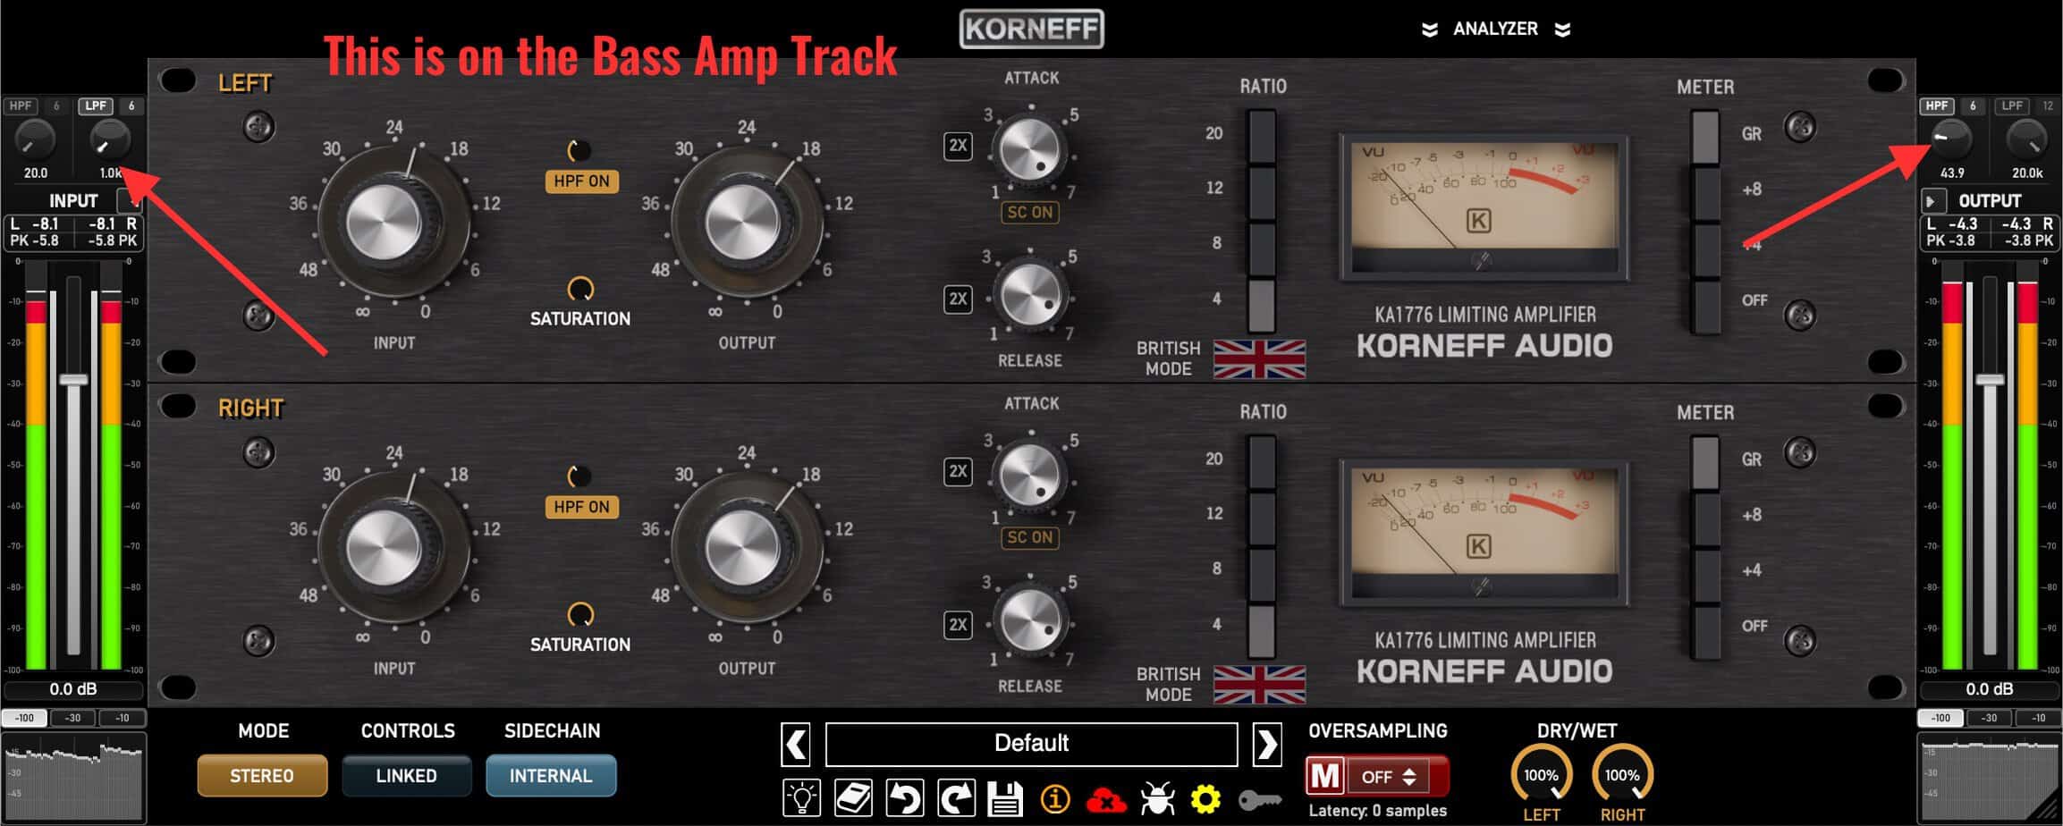The image size is (2063, 826).
Task: Click the K logo on LEFT VU meter
Action: 1479,220
